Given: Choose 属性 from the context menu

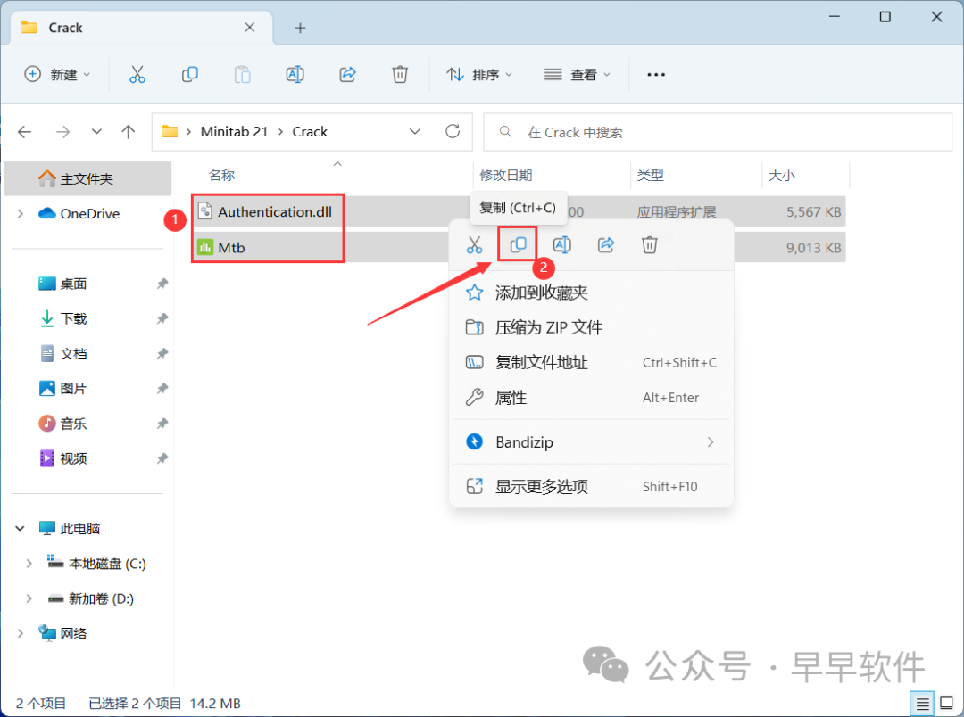Looking at the screenshot, I should point(511,398).
